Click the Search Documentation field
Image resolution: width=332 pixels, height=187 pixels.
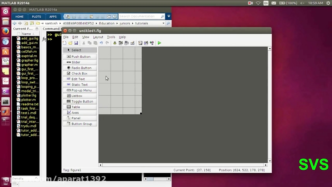[x=141, y=16]
